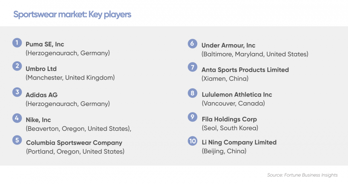Click the Source: Fortune Business Insights caption
This screenshot has height=184, width=348.
click(x=302, y=175)
